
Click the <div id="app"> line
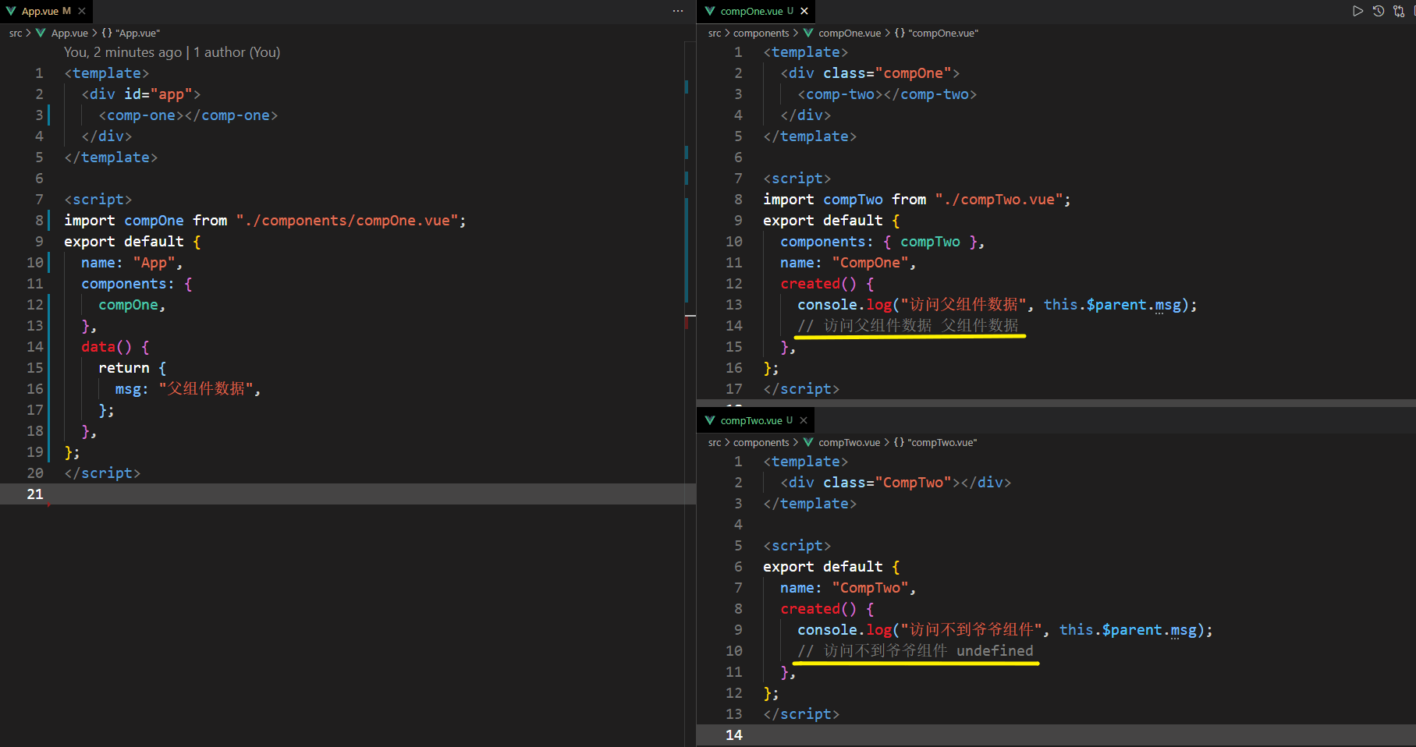click(x=141, y=94)
